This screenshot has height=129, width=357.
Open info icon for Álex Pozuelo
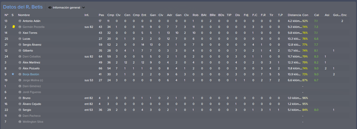tap(20, 68)
